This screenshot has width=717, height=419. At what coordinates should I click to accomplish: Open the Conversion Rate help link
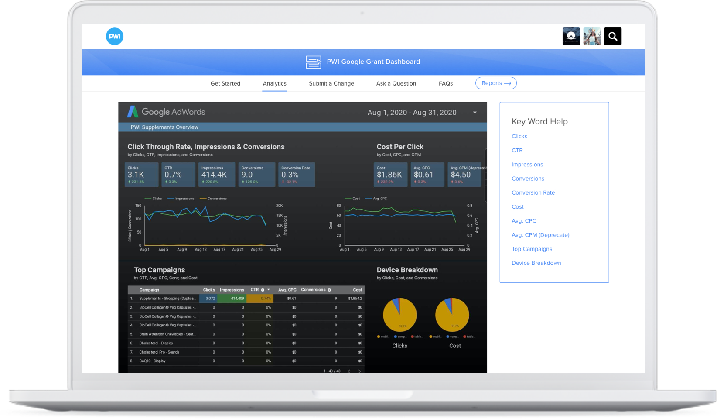[533, 192]
